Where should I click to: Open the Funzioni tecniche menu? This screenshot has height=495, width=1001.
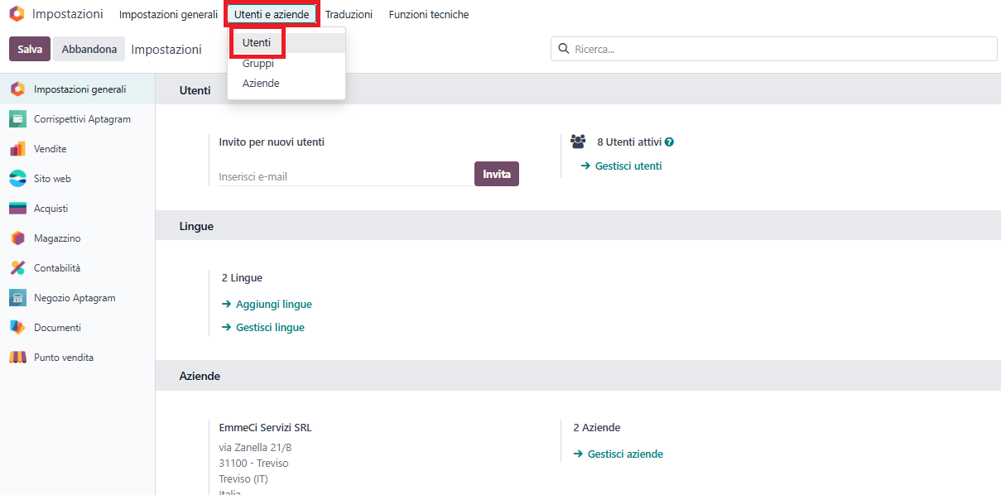429,15
